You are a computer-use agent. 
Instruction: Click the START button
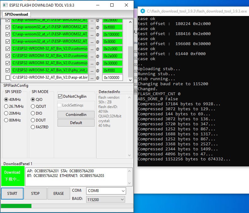[12, 193]
